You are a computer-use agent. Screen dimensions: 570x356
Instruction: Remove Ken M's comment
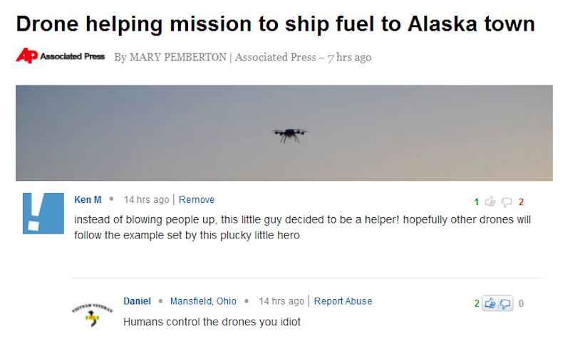pyautogui.click(x=197, y=200)
